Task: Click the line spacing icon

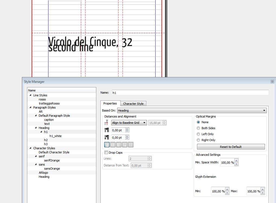Action: pyautogui.click(x=107, y=123)
